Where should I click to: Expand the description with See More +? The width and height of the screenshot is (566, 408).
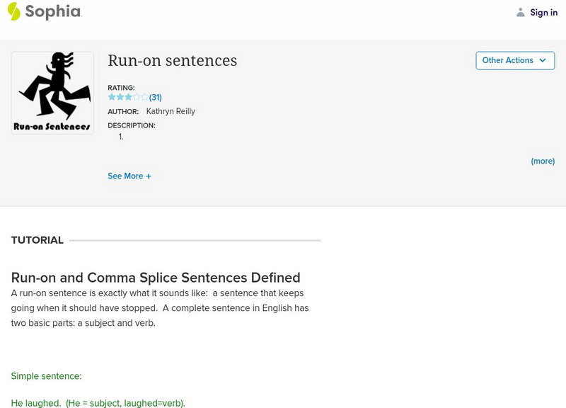click(x=129, y=176)
